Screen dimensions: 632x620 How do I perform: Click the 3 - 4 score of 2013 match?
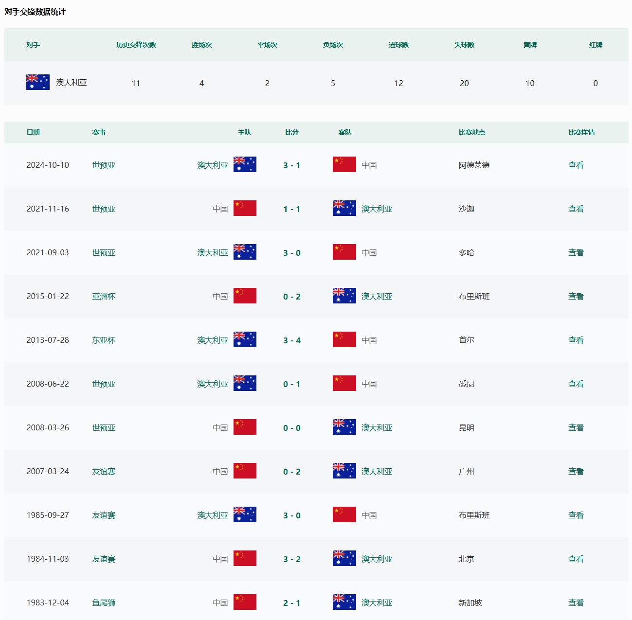click(x=291, y=340)
